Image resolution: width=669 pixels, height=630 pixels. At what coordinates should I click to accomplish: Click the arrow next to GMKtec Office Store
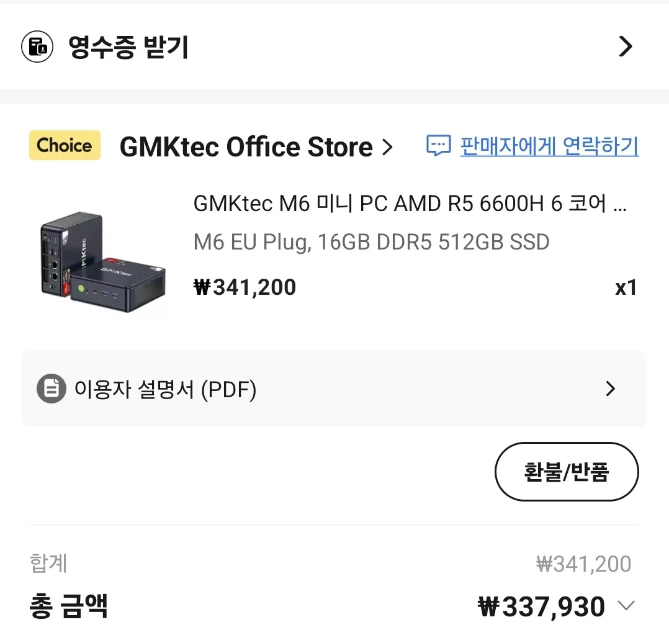pos(387,148)
